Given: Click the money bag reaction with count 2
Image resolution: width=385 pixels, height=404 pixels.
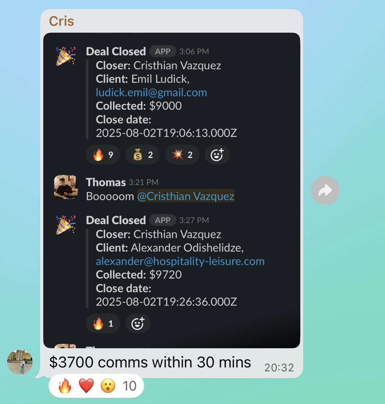Looking at the screenshot, I should [x=143, y=155].
